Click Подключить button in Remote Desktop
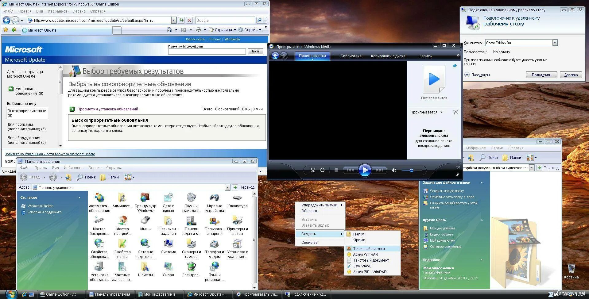589x299 pixels. point(541,75)
